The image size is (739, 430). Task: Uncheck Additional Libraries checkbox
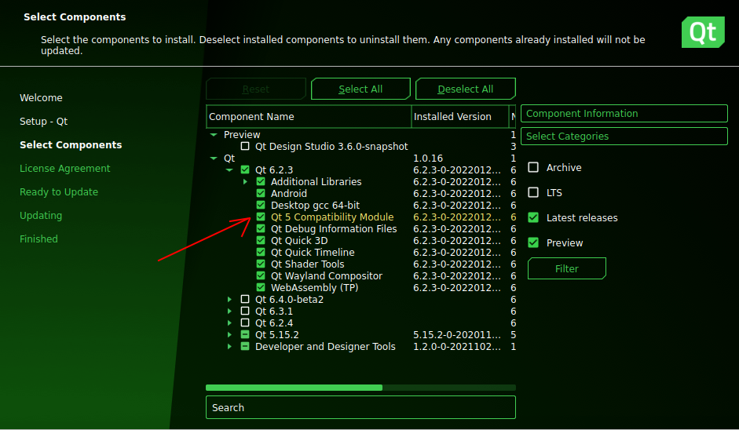pyautogui.click(x=261, y=181)
